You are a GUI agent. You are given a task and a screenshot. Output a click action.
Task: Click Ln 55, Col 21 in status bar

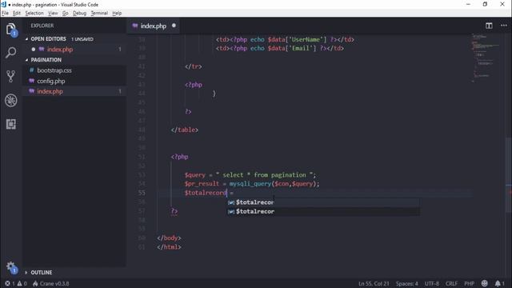374,283
